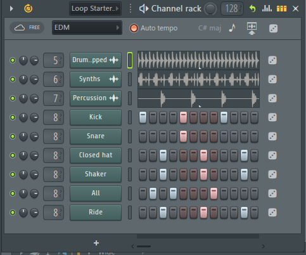Toggle the Auto tempo radio button
Viewport: 306px width, 255px height.
134,28
